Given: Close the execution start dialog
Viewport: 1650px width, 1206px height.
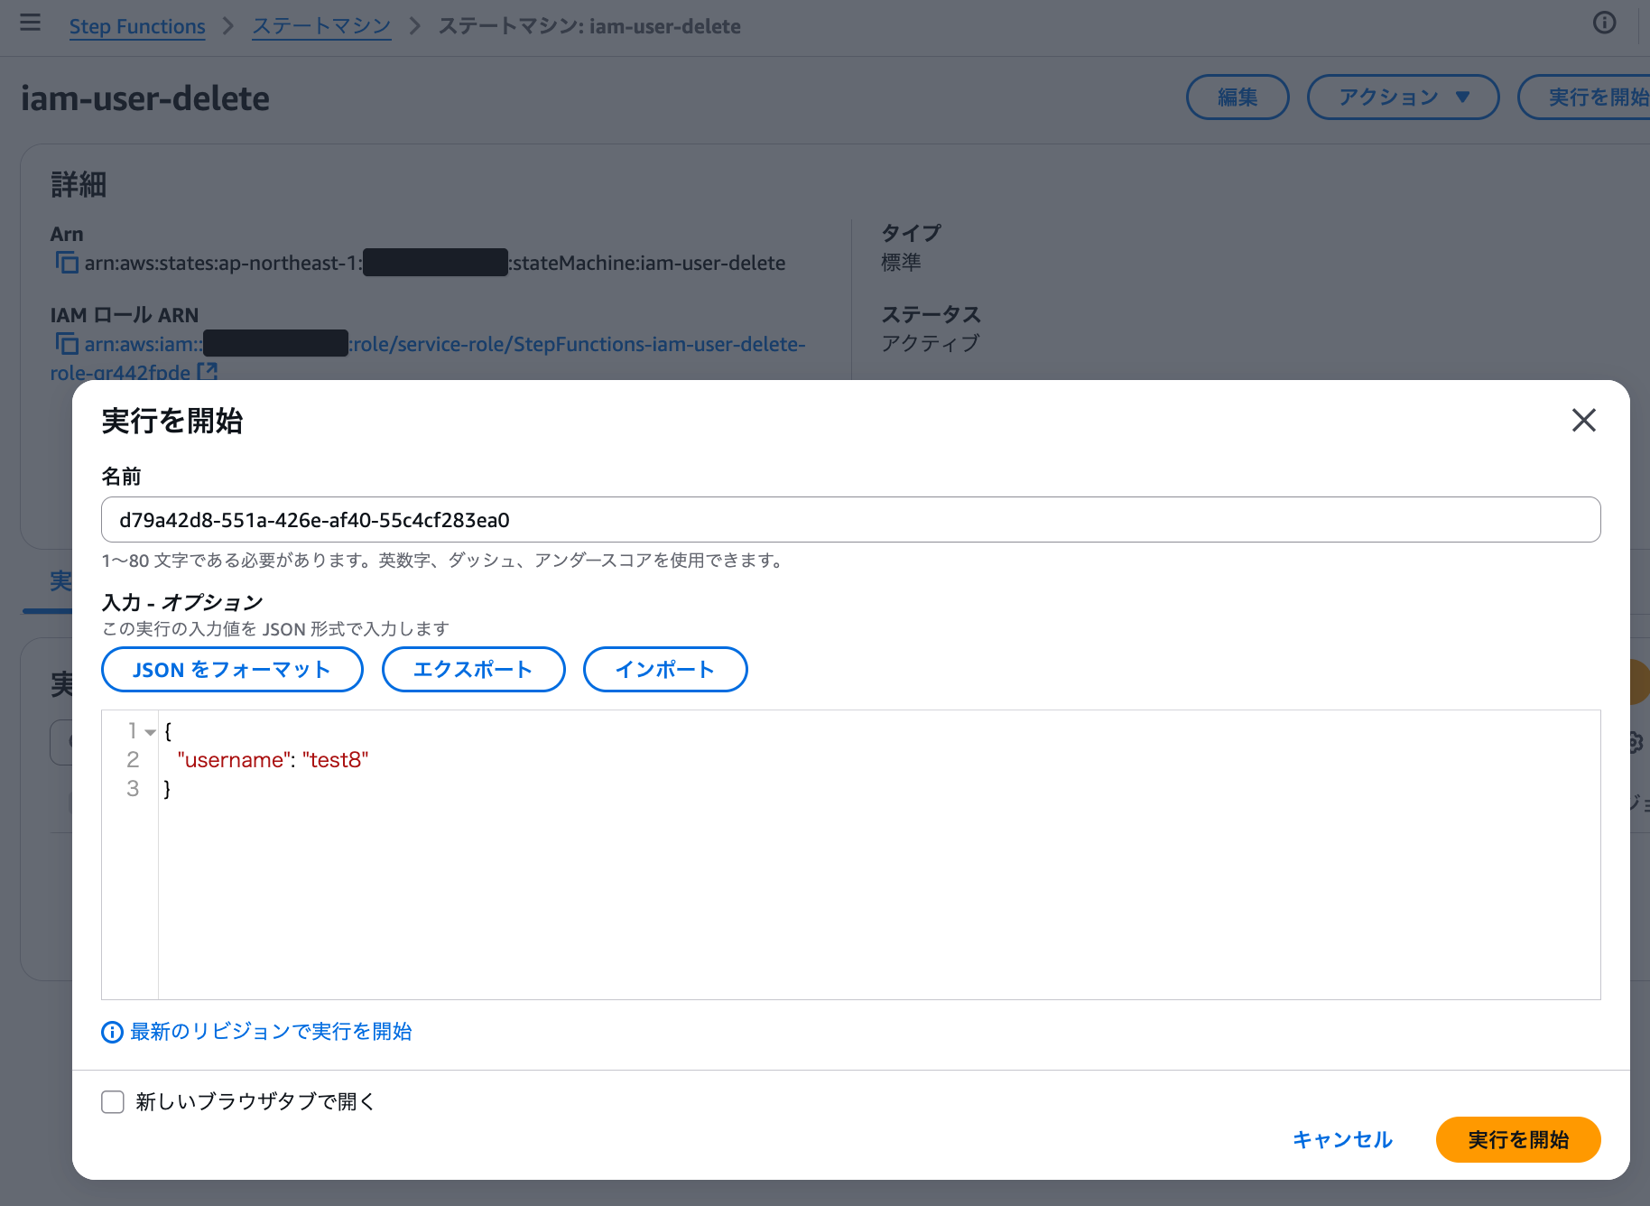Looking at the screenshot, I should (x=1583, y=420).
